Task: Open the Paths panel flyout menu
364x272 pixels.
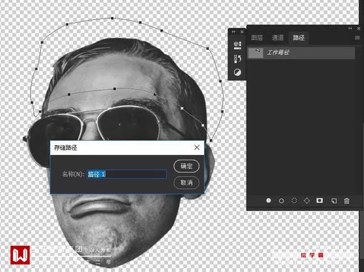Action: [x=357, y=37]
